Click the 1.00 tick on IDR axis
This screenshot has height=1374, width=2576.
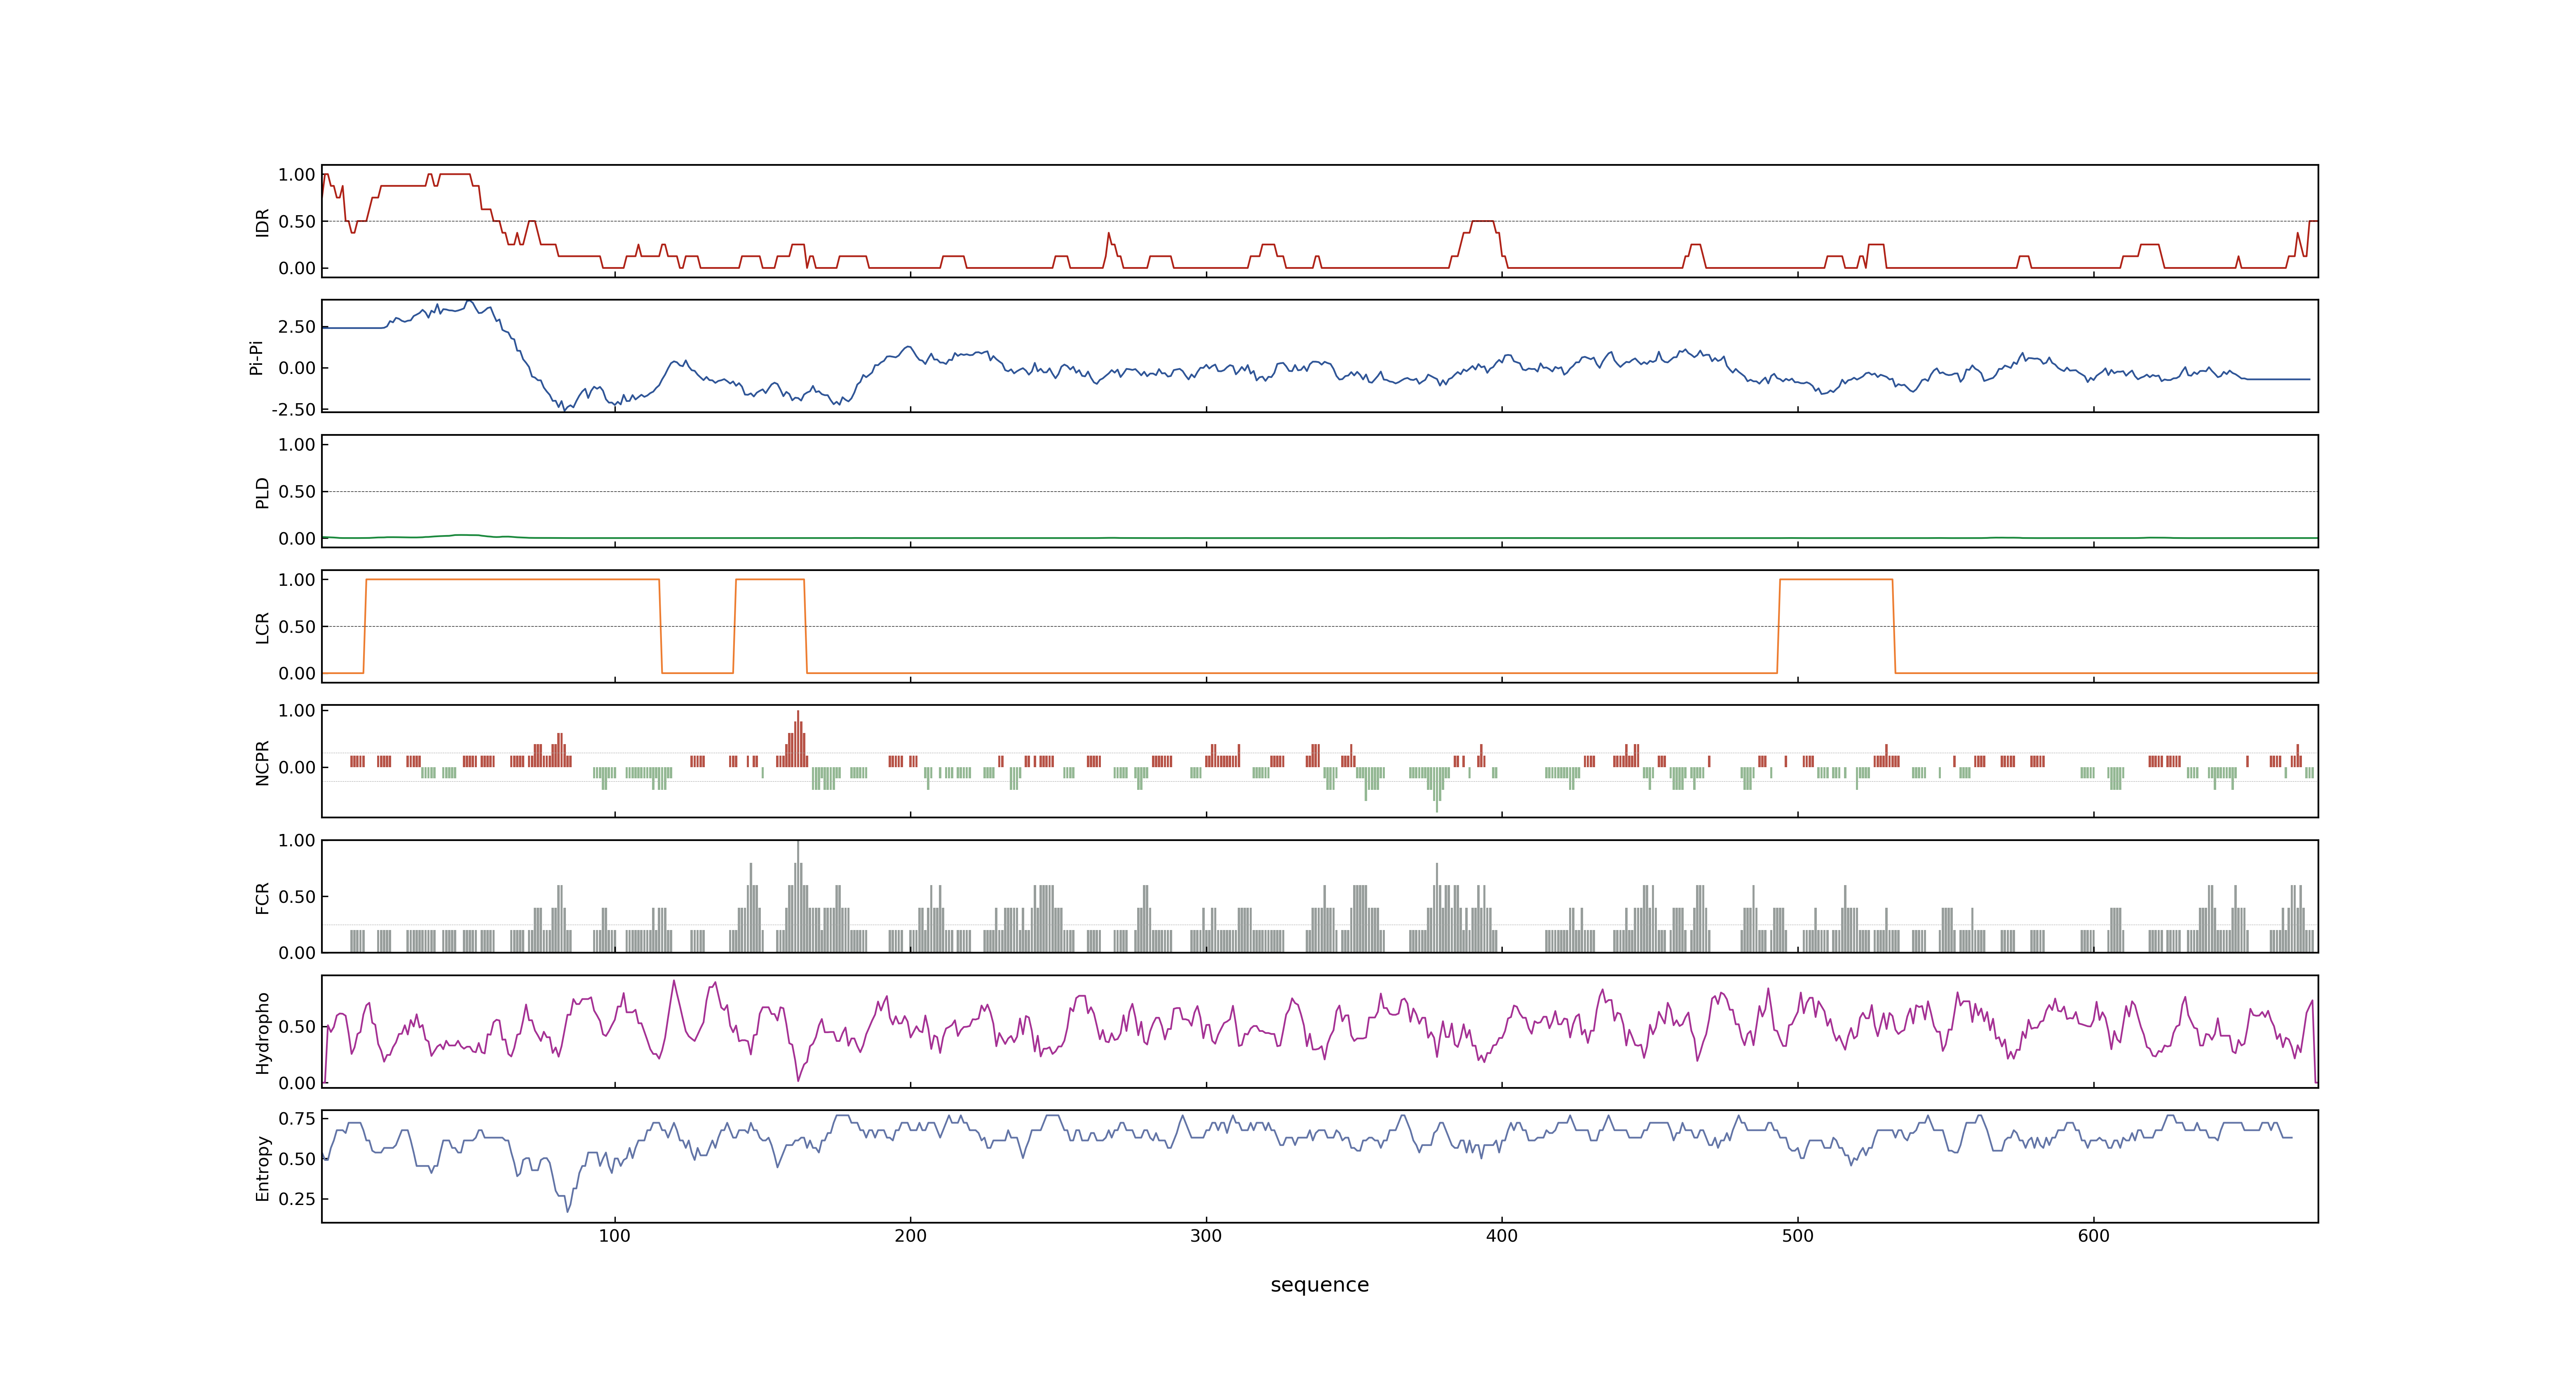coord(297,175)
